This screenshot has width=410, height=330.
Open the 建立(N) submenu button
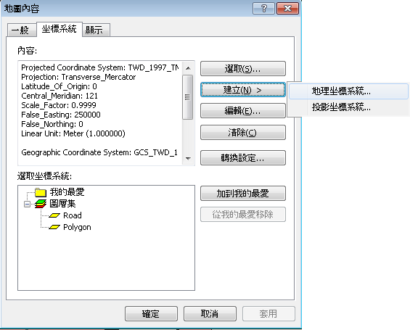[x=242, y=90]
